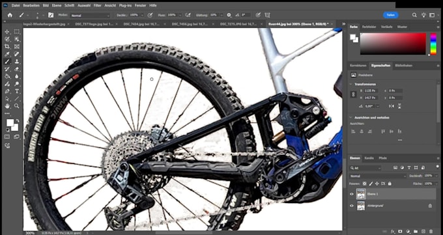
Task: Create a new group folder icon
Action: point(416,231)
